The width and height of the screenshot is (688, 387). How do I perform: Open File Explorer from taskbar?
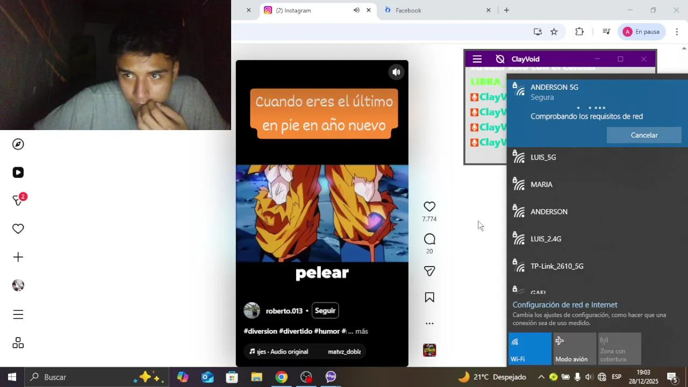257,377
